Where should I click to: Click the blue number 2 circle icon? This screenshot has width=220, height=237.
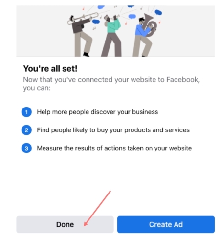tap(26, 130)
